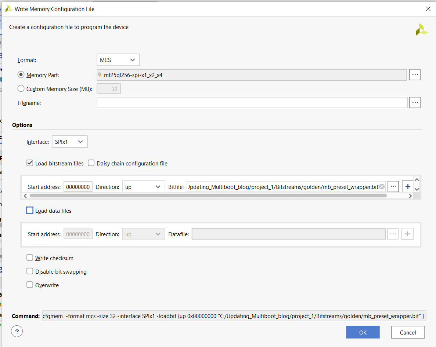Click the Vivado logo in title bar
Viewport: 436px width, 347px height.
8,9
